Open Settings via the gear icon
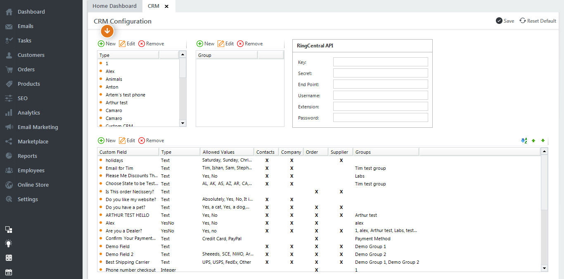 [9, 199]
